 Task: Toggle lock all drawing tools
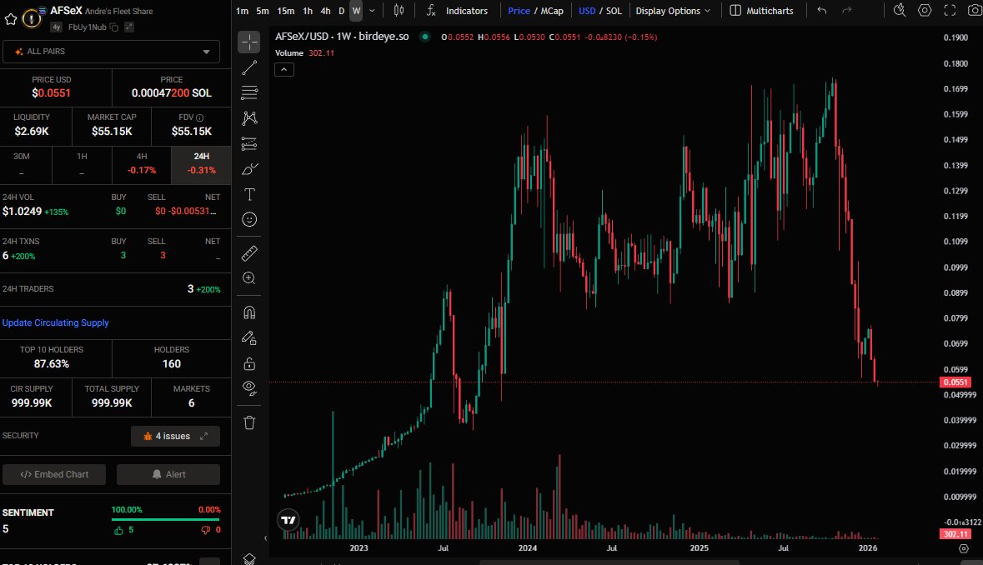click(249, 363)
